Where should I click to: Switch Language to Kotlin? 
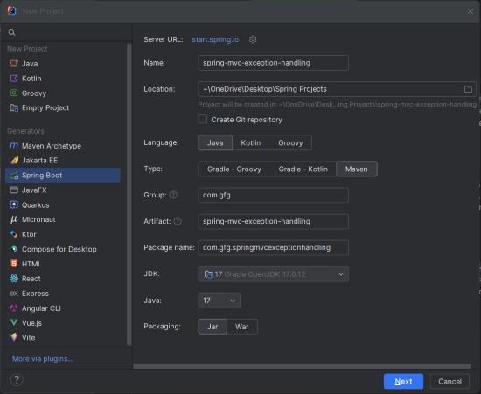click(251, 142)
